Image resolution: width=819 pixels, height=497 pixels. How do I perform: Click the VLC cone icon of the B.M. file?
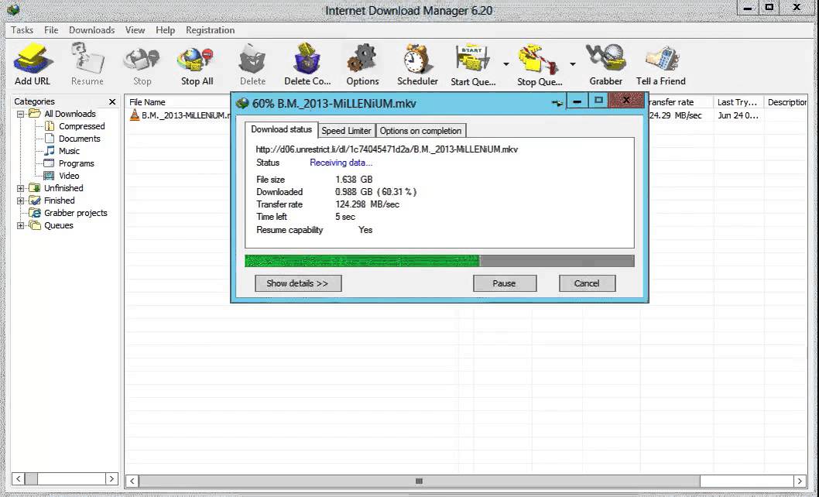coord(134,115)
